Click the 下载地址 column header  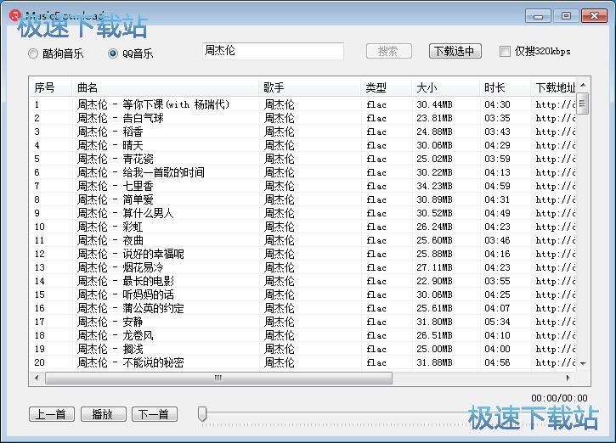[x=553, y=87]
